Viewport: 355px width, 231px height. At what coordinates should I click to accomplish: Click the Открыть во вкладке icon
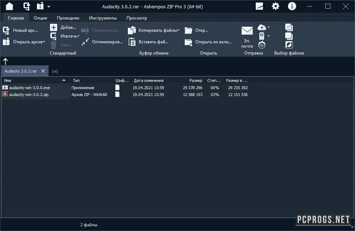tap(188, 42)
